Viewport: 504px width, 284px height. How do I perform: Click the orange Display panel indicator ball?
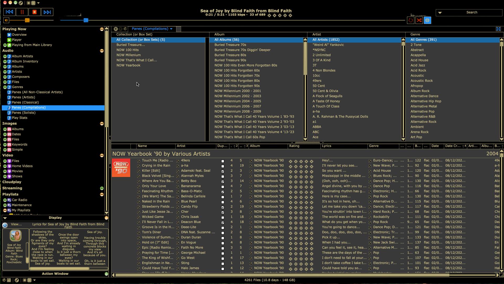(106, 218)
